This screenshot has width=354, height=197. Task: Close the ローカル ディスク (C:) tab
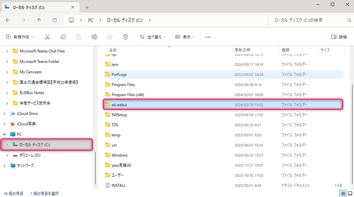[73, 7]
